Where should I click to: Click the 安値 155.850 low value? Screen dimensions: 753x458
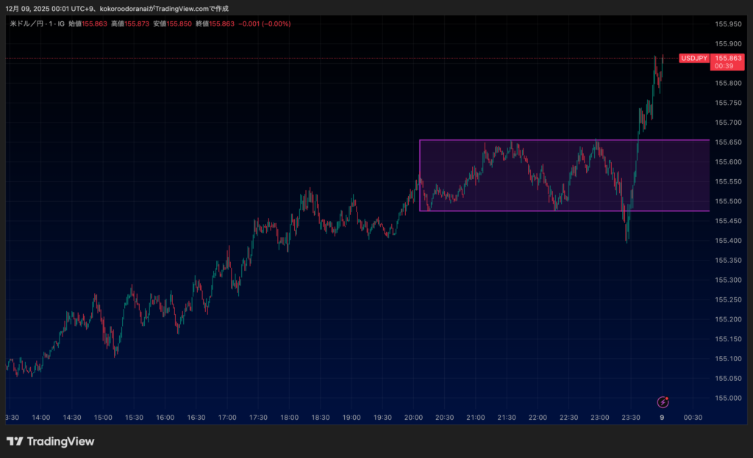(x=179, y=23)
